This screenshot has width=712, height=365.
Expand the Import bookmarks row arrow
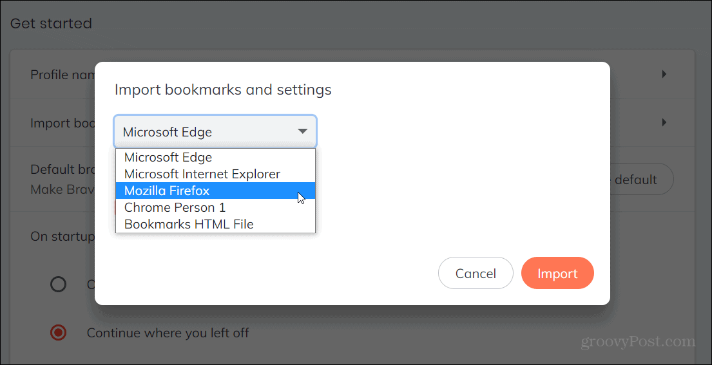click(664, 122)
